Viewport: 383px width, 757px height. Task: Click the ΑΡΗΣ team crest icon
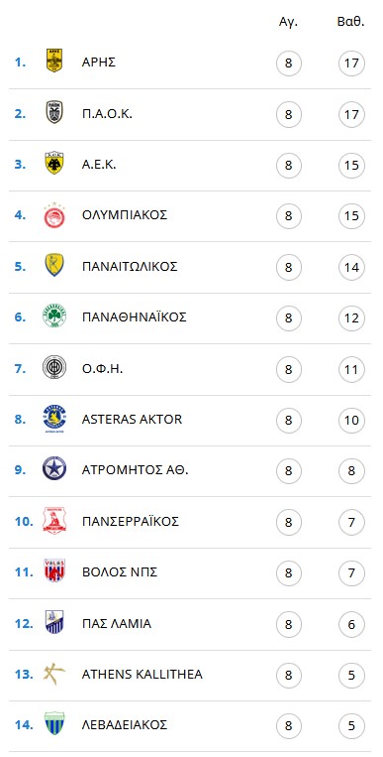tap(54, 61)
